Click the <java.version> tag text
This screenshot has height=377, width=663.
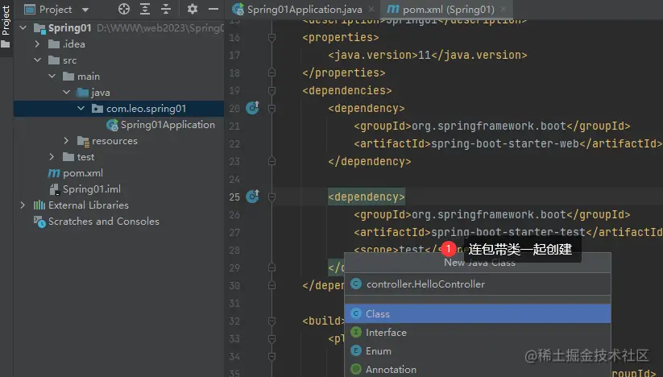pyautogui.click(x=372, y=55)
